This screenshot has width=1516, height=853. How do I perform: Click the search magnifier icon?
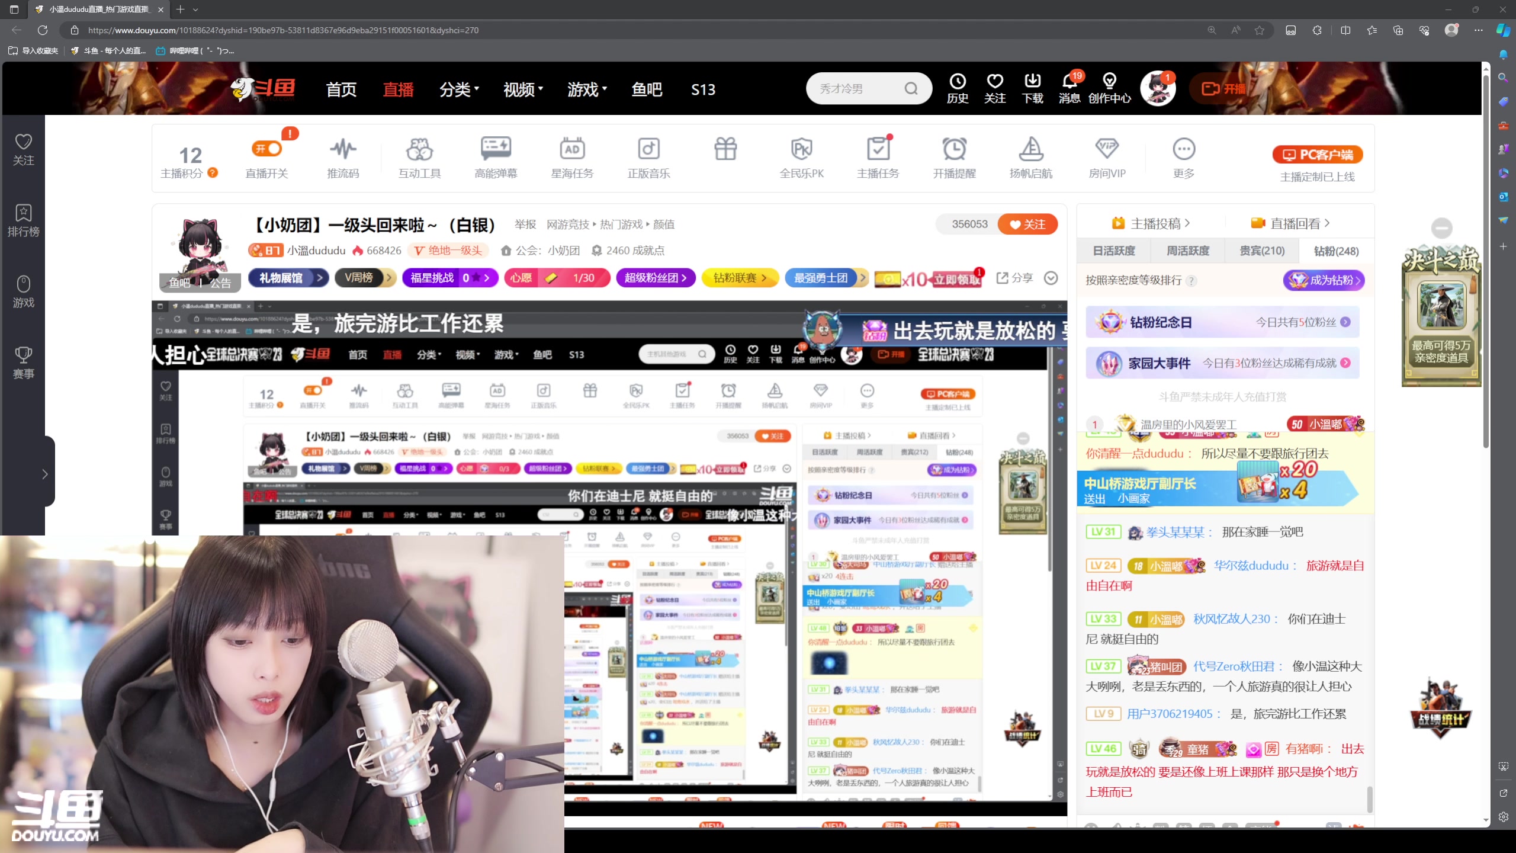point(911,89)
